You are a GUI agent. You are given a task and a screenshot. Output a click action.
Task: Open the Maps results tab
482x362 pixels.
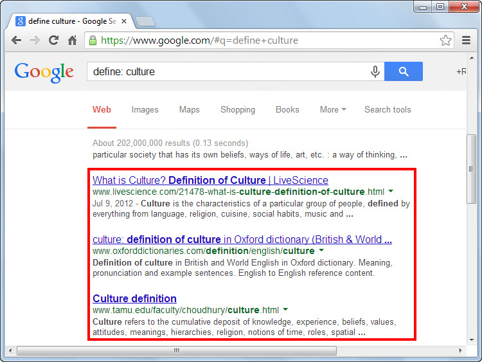pos(190,110)
